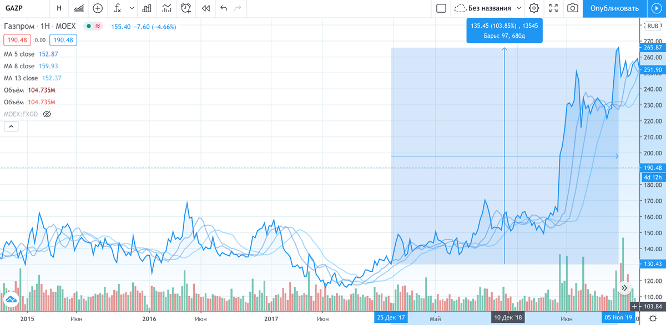Image resolution: width=666 pixels, height=325 pixels.
Task: Click the 251.90 price scale marker
Action: point(652,69)
